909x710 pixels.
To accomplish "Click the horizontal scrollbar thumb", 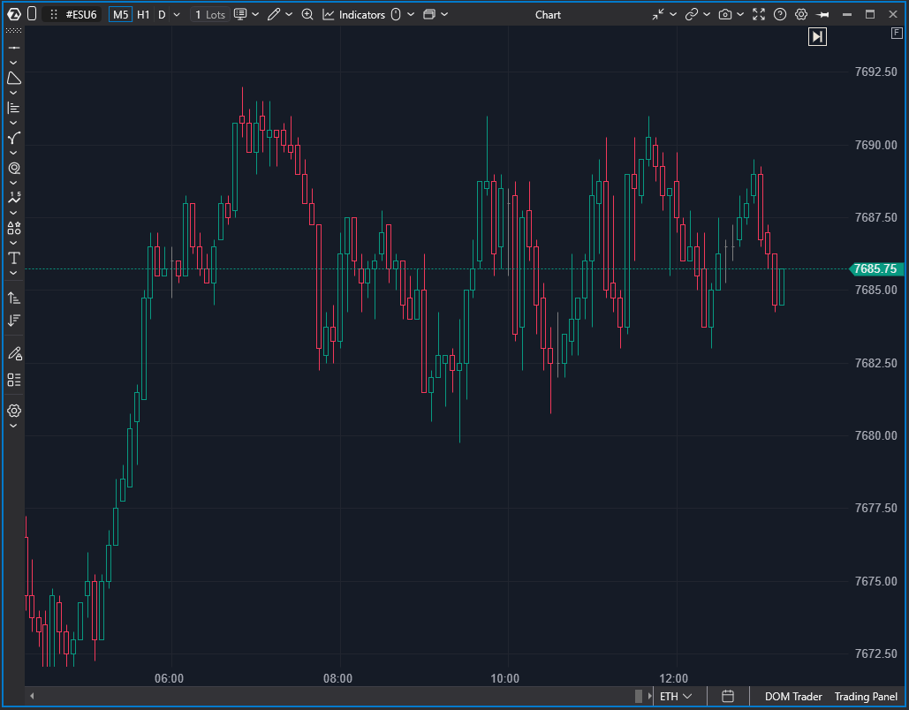I will click(639, 696).
